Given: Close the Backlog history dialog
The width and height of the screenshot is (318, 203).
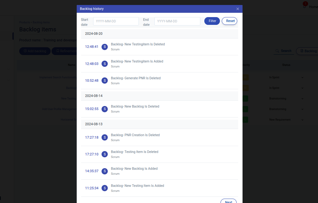Looking at the screenshot, I should pos(238,9).
